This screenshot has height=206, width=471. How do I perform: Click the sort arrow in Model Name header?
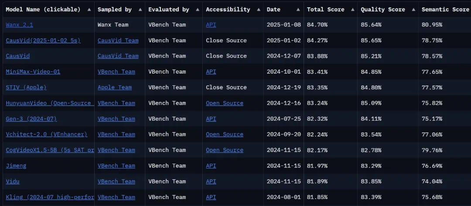pos(89,9)
